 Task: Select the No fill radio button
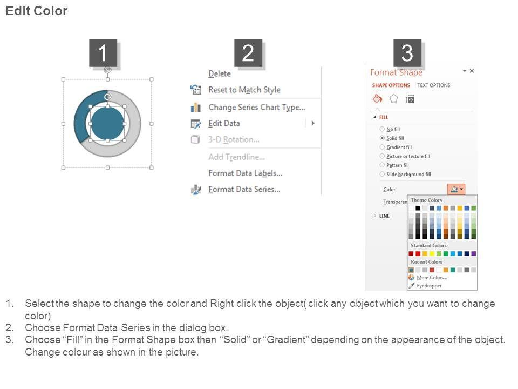click(382, 129)
